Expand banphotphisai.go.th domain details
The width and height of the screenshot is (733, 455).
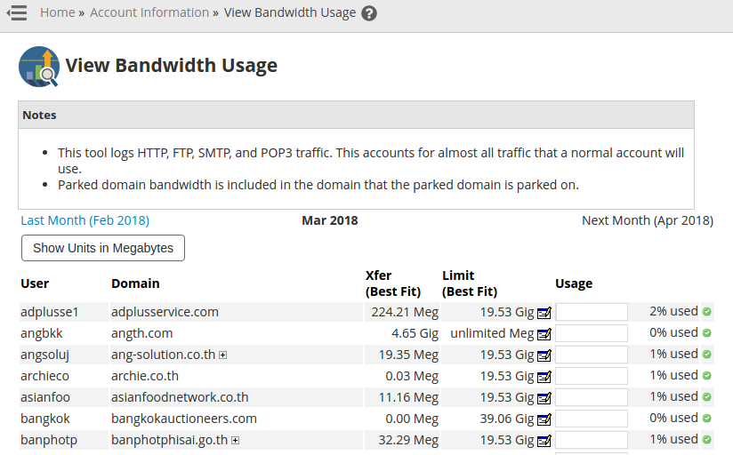(236, 441)
